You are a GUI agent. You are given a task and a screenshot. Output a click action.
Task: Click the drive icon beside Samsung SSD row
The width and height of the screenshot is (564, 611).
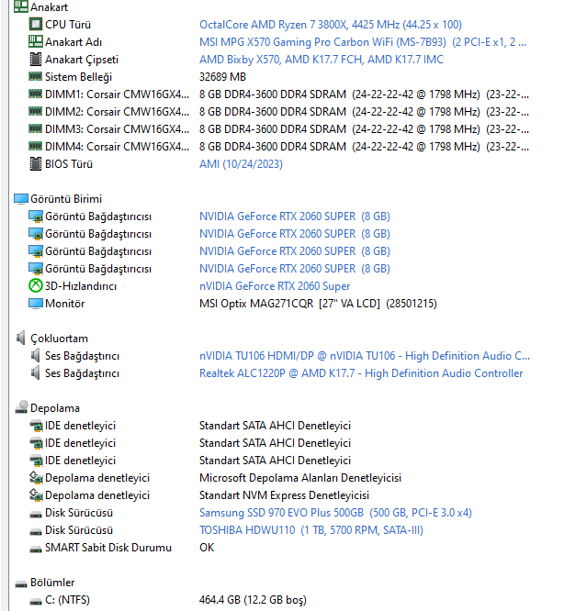(36, 515)
